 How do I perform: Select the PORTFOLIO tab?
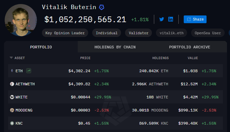pyautogui.click(x=41, y=47)
